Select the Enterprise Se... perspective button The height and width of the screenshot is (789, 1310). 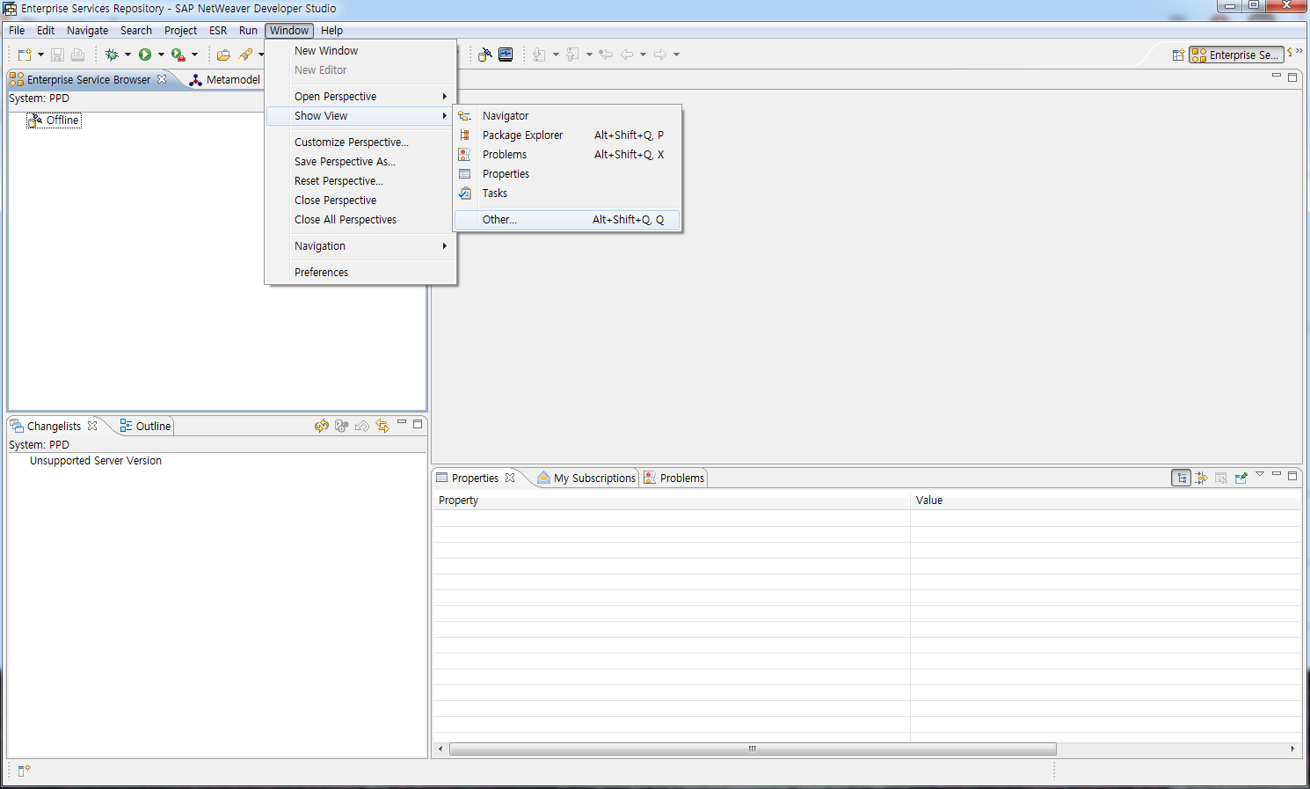coord(1236,55)
